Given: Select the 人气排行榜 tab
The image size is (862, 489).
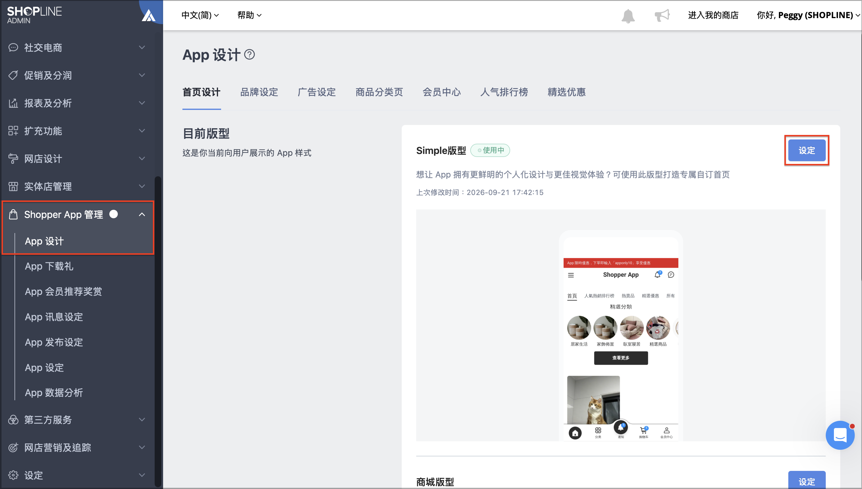Looking at the screenshot, I should 504,92.
